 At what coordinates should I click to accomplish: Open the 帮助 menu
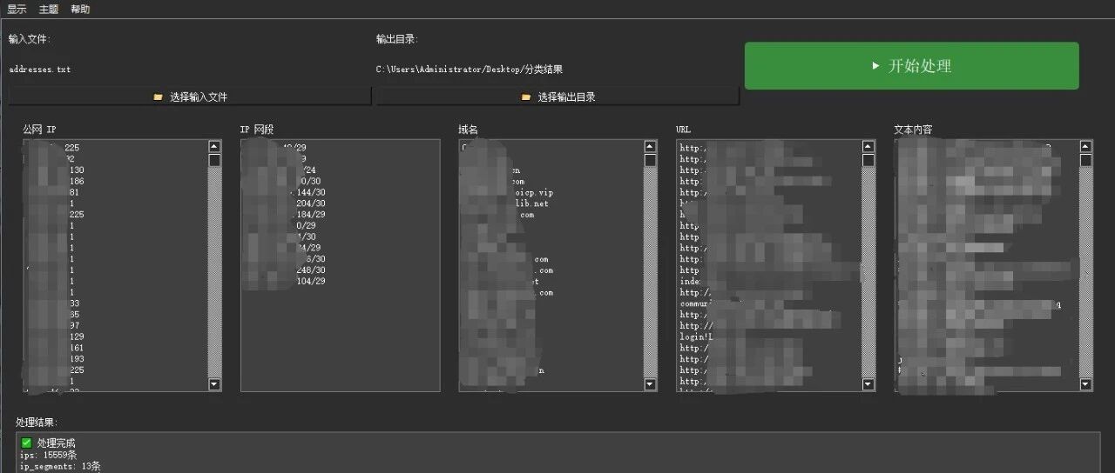(80, 10)
